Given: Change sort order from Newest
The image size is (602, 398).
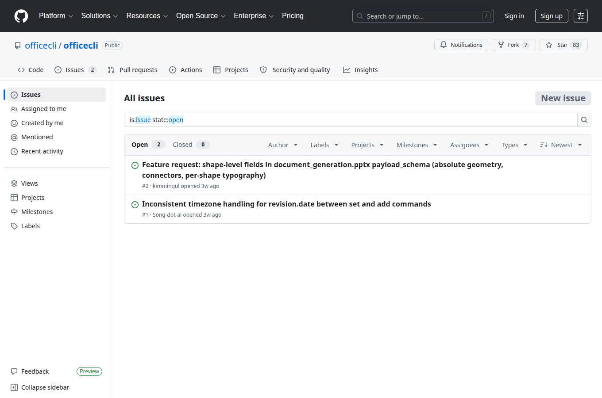Looking at the screenshot, I should 561,145.
